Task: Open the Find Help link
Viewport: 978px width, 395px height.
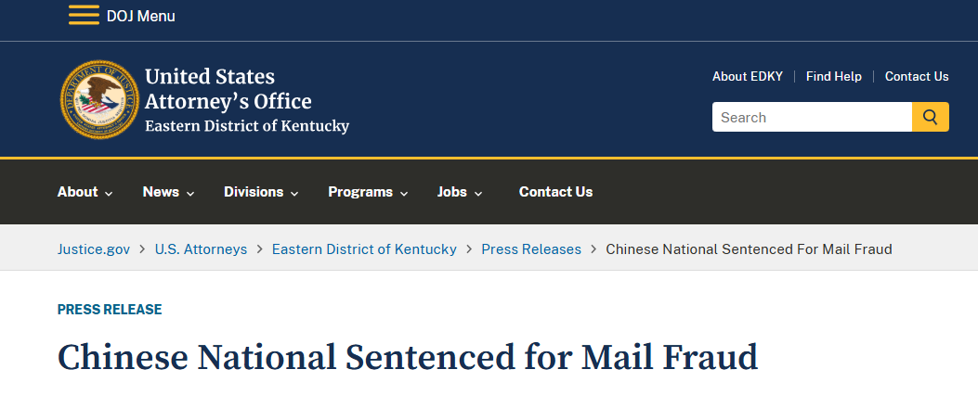Action: point(833,77)
